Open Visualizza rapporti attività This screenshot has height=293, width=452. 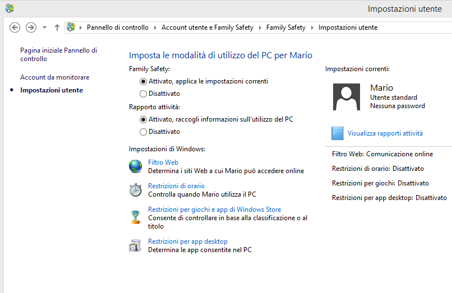click(x=385, y=133)
